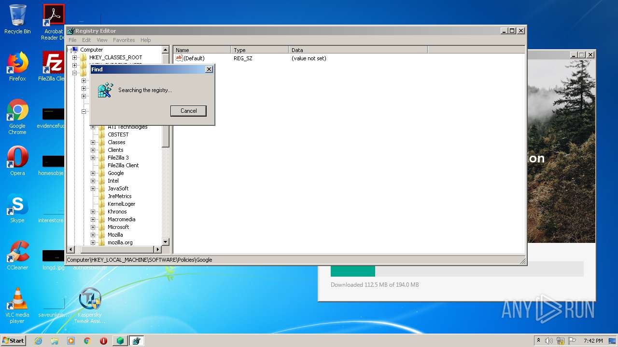Expand the Intel registry key

tap(93, 181)
